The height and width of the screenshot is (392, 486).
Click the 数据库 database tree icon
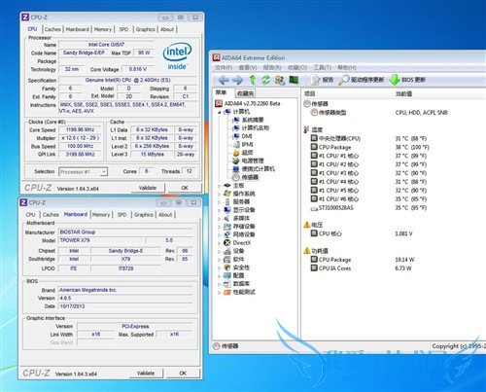pyautogui.click(x=227, y=284)
